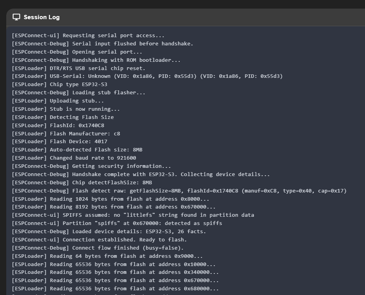
Task: Click the "SPIFFS assumed" log message
Action: pyautogui.click(x=133, y=215)
